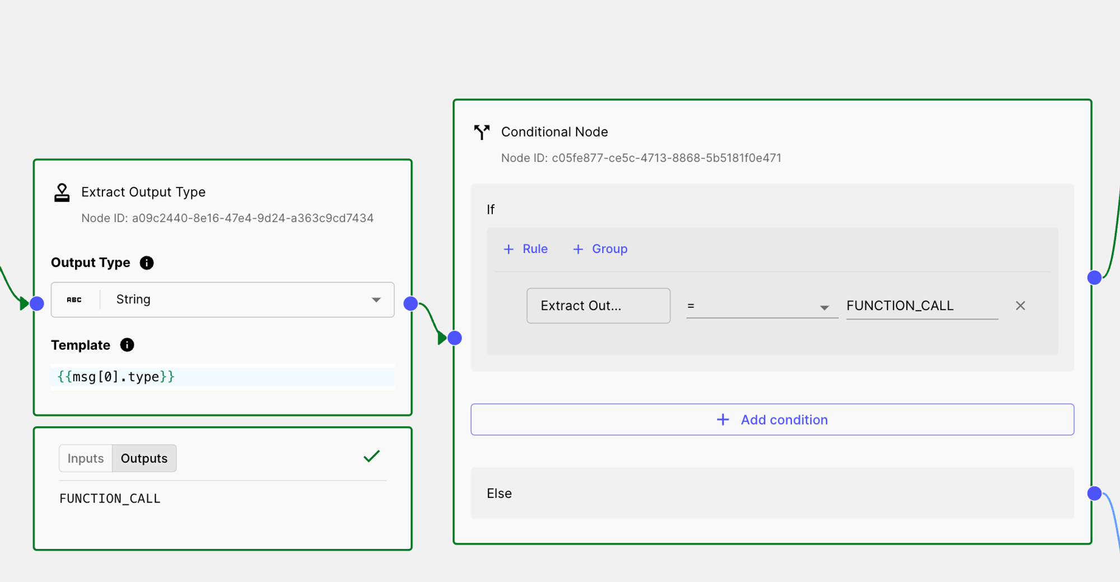Switch to the Inputs tab
1120x582 pixels.
[86, 458]
